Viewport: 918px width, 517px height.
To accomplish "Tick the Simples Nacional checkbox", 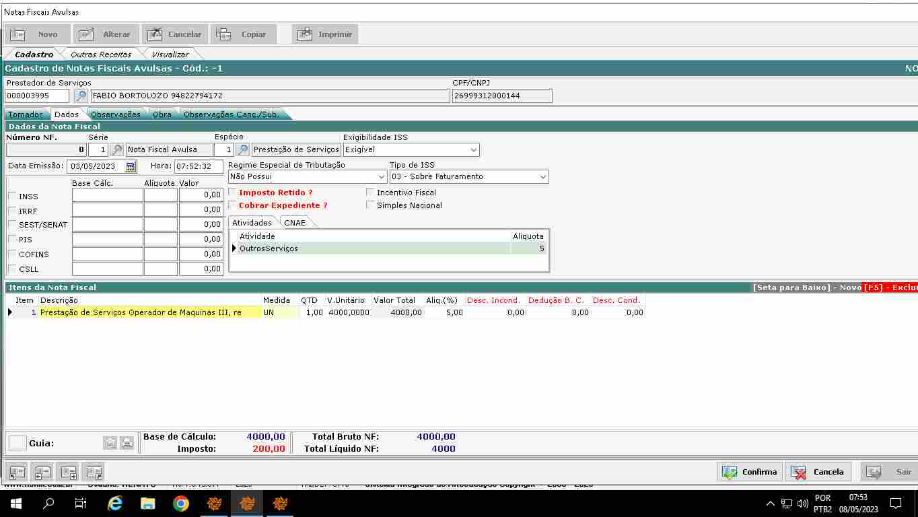I will coord(370,205).
